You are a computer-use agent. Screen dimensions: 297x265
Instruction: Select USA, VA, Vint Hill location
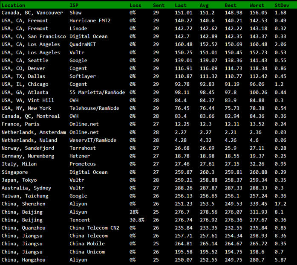pyautogui.click(x=28, y=100)
